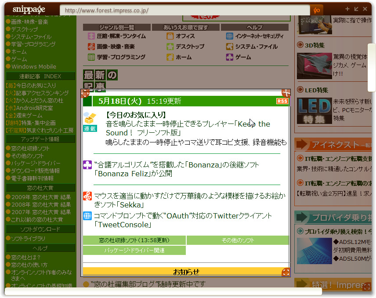
Task: Expand the お知らせ bar corner arrow
Action: click(287, 273)
